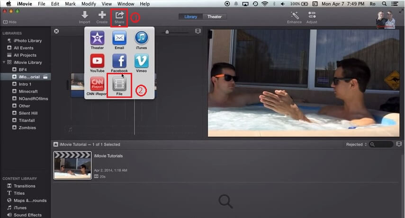Open the Apple menu
Viewport: 405px width, 218px height.
[9, 4]
